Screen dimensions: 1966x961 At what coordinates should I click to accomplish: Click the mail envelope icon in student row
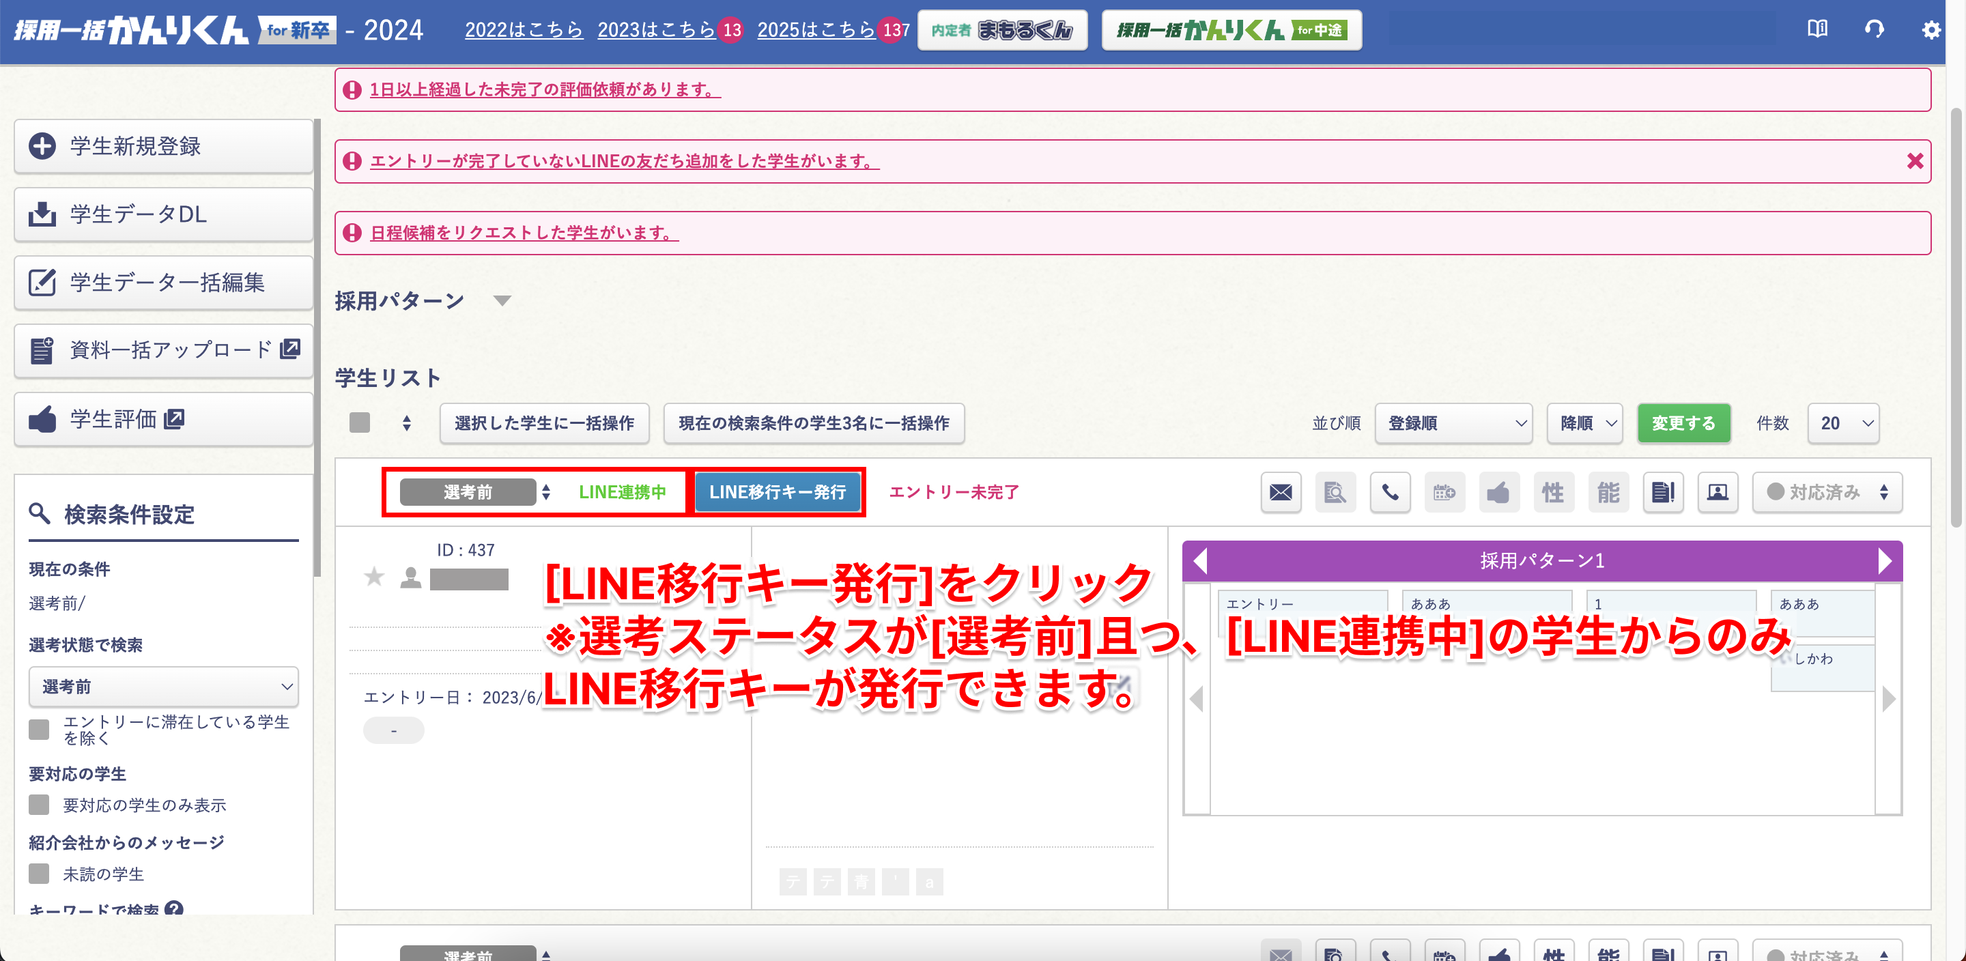pos(1280,492)
